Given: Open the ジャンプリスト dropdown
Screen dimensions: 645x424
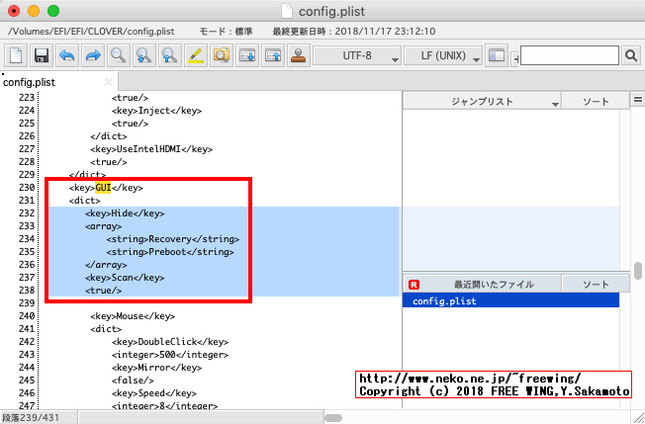Looking at the screenshot, I should tap(482, 102).
